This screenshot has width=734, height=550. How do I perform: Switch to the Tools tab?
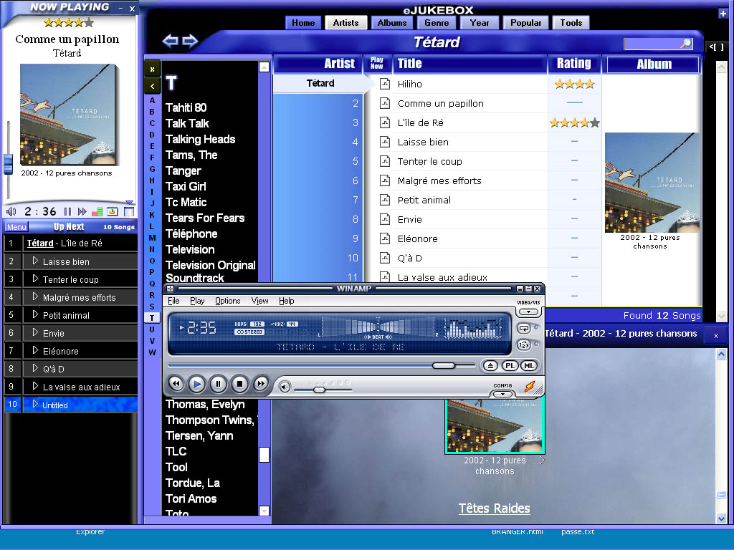[571, 22]
